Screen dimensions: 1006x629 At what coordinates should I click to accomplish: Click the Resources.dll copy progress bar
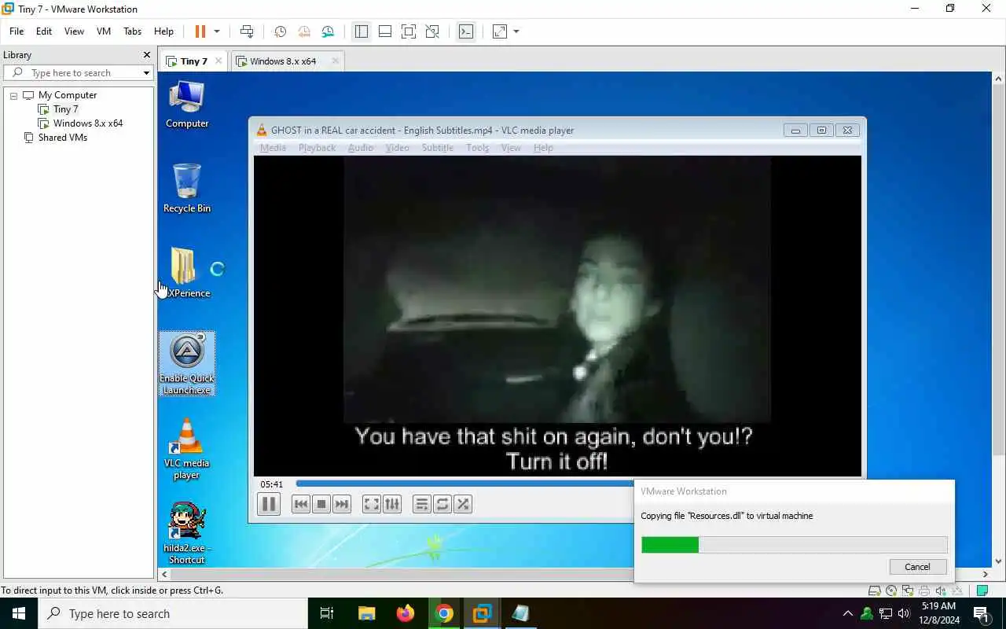(x=795, y=545)
